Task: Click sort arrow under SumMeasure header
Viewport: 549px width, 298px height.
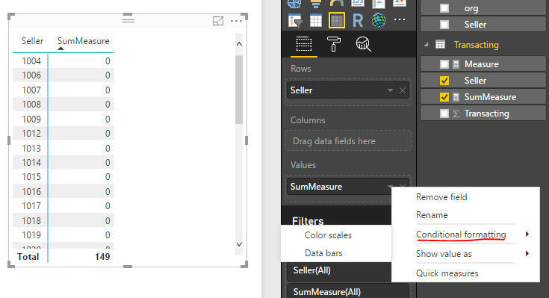Action: [61, 49]
